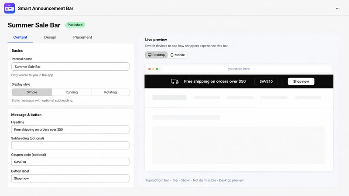
Task: Click the Smart Announcement Bar app title
Action: coord(46,8)
